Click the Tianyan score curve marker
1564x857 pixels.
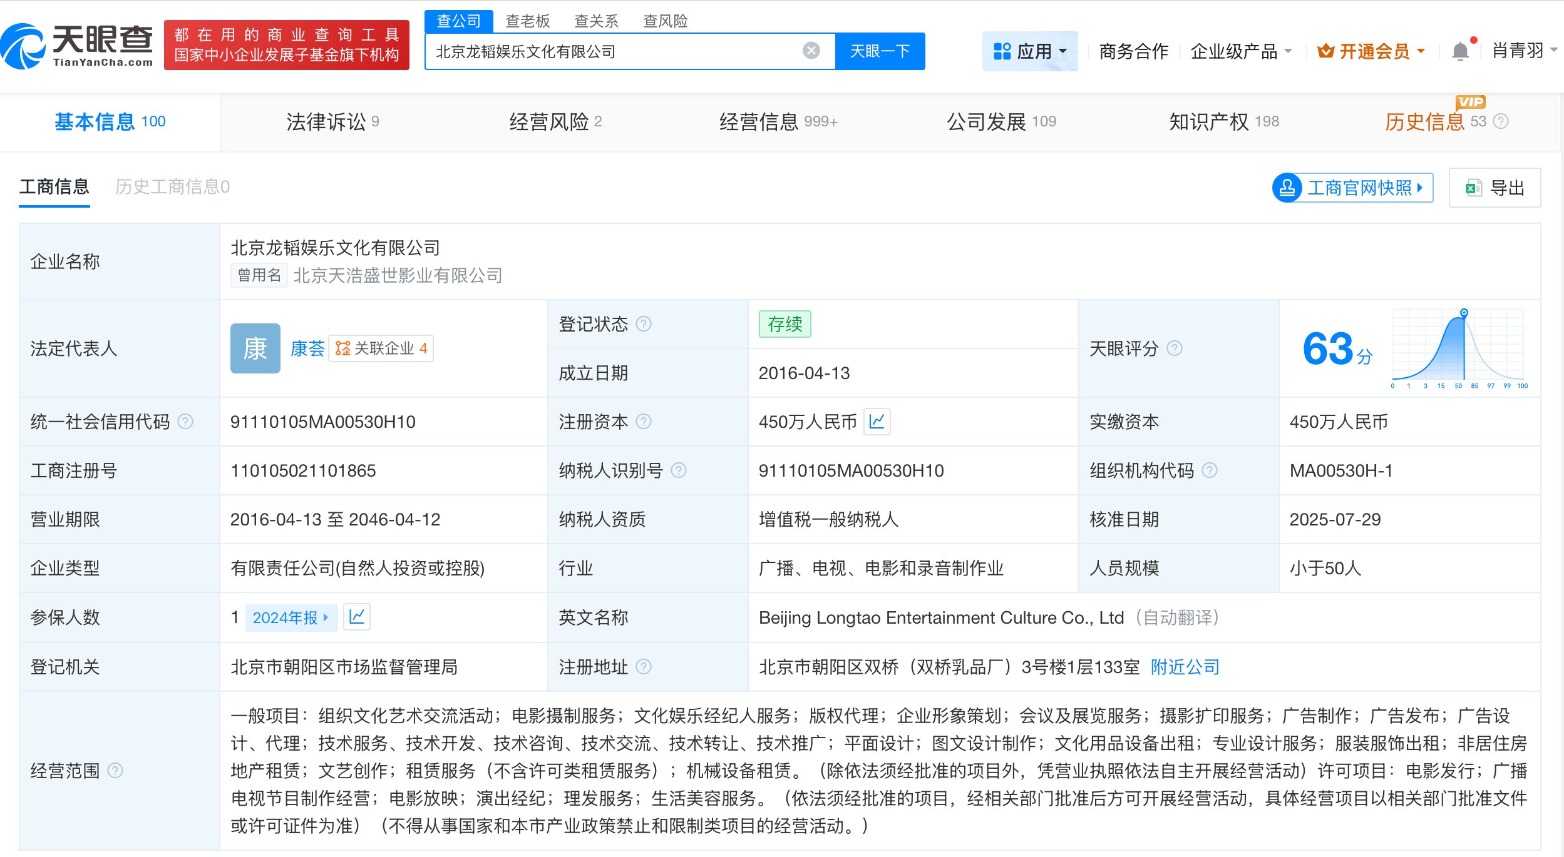(x=1464, y=313)
